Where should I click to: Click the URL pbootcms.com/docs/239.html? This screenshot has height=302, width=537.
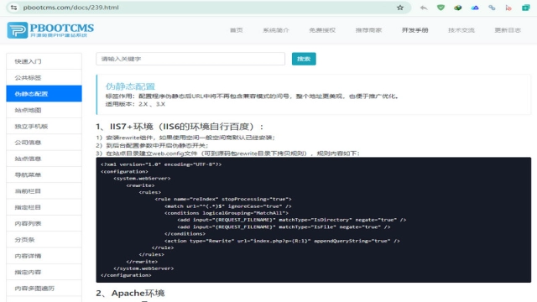pyautogui.click(x=70, y=8)
